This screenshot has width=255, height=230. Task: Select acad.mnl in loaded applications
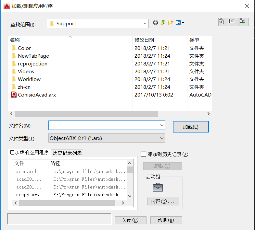click(x=26, y=171)
